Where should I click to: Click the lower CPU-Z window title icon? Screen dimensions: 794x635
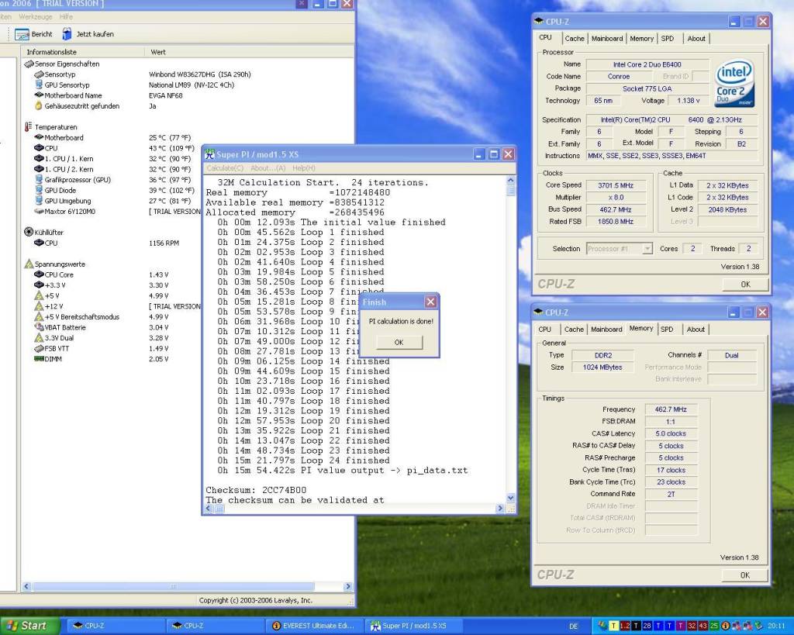[538, 312]
